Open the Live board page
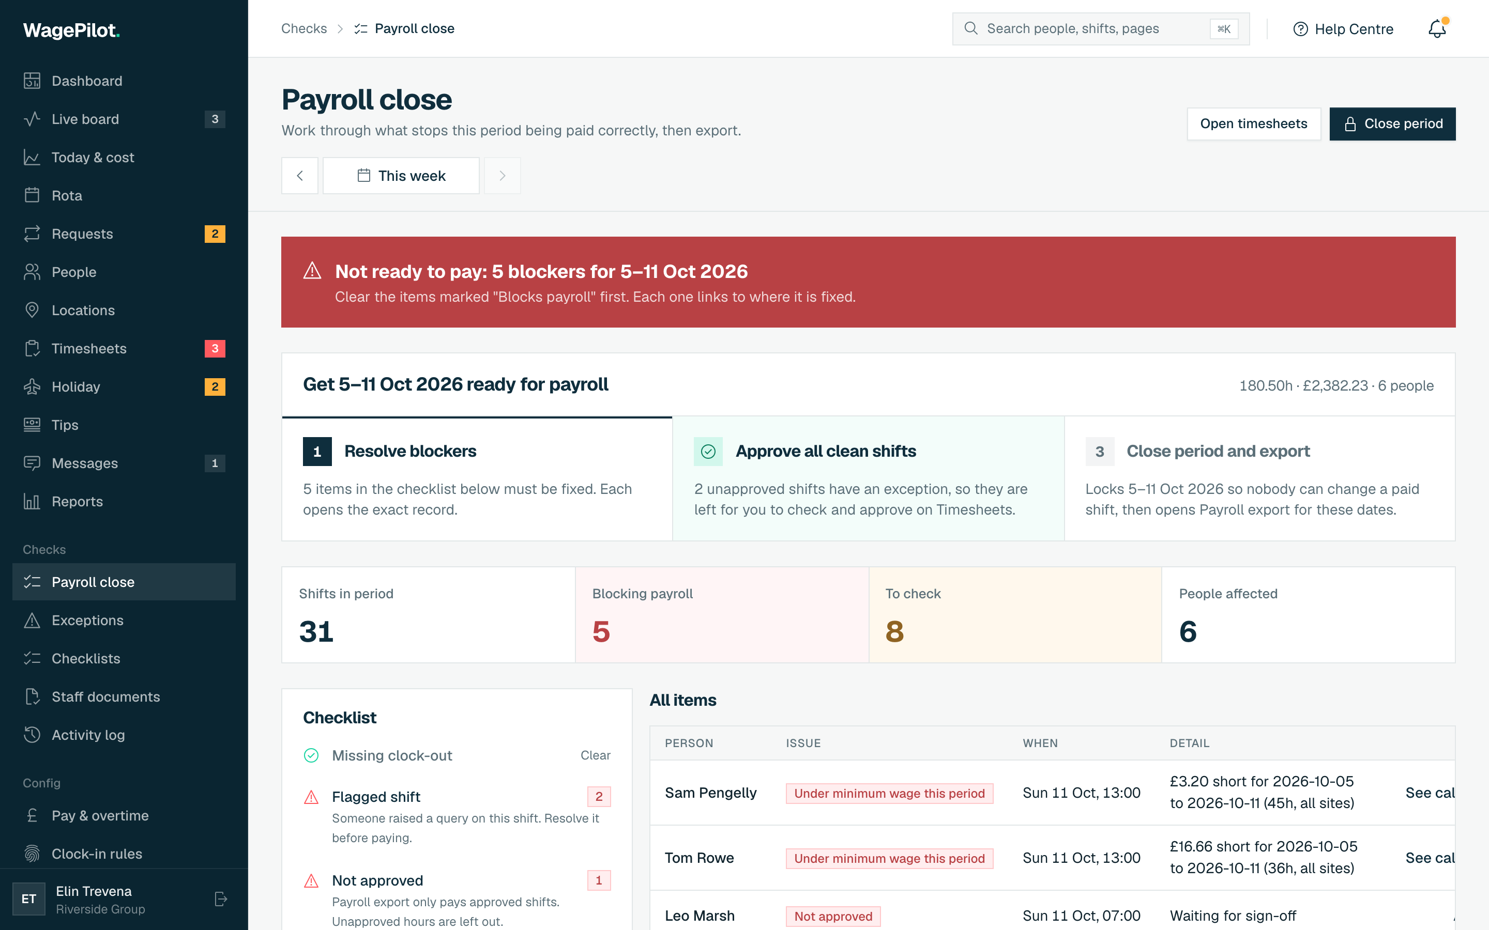Screen dimensions: 1489x930 124,119
